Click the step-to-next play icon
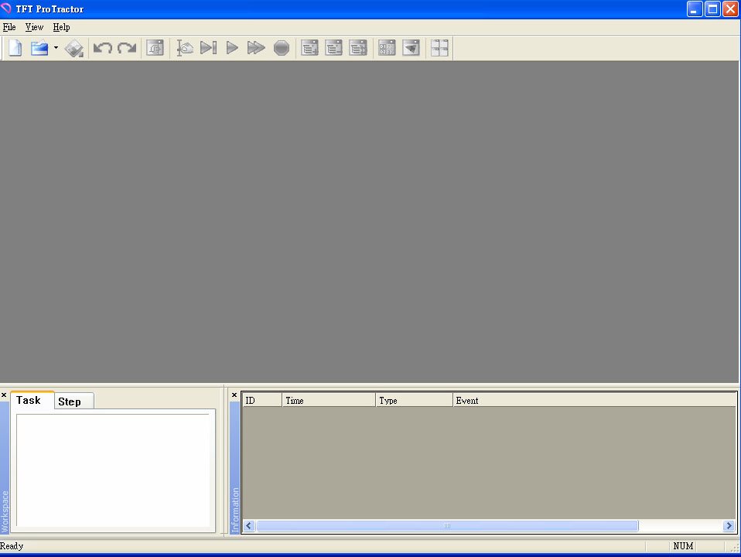This screenshot has width=741, height=557. 208,48
